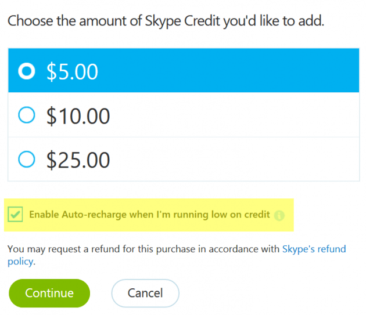Click the Continue button

(49, 293)
